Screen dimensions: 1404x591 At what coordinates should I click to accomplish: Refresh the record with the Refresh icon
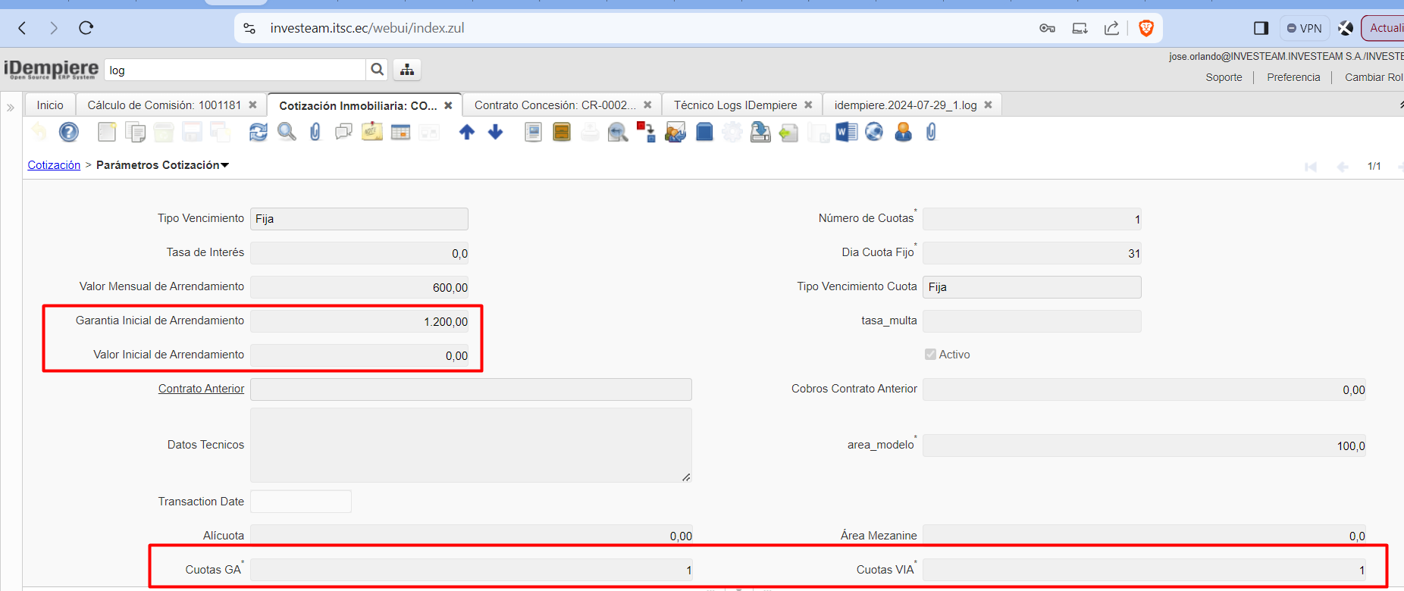pos(259,133)
